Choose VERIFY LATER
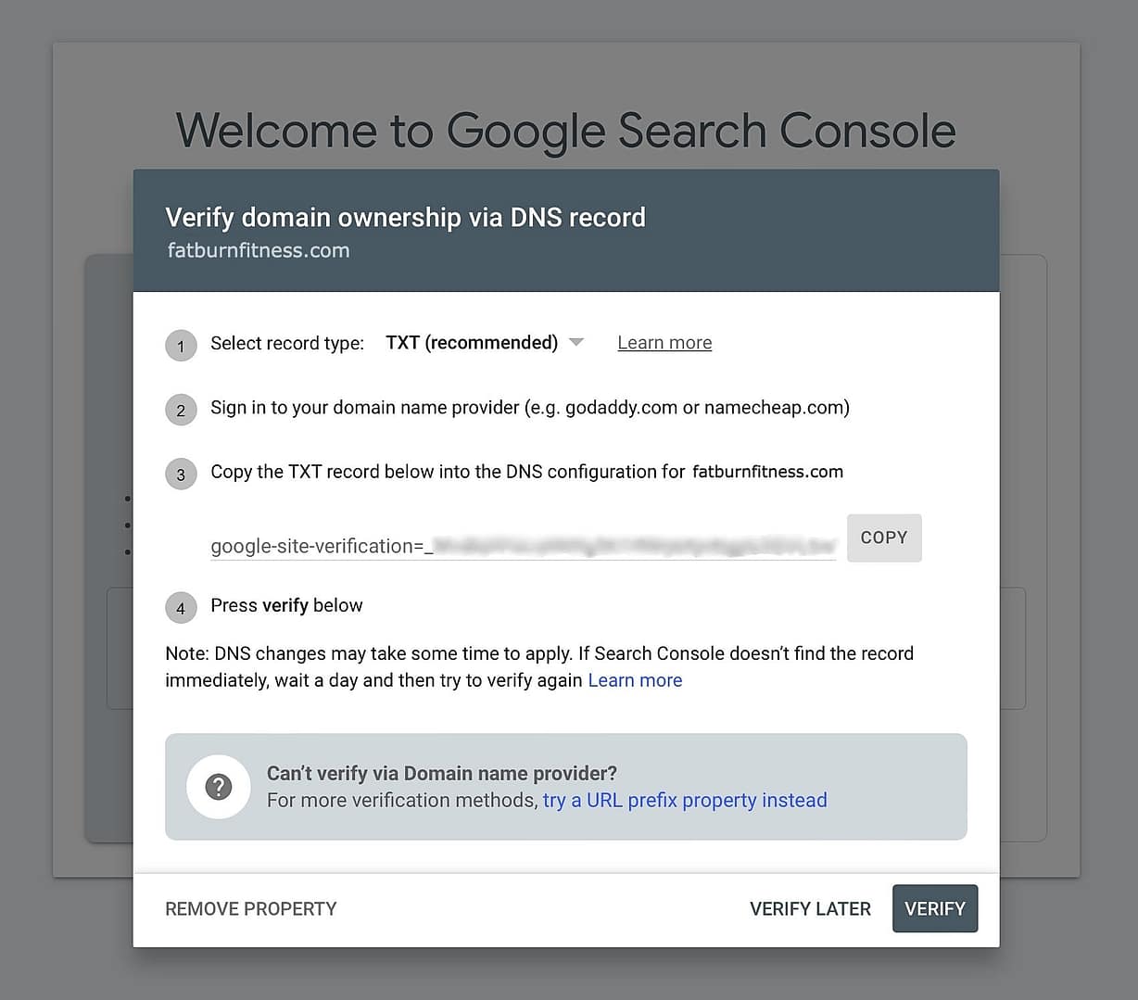 point(810,909)
